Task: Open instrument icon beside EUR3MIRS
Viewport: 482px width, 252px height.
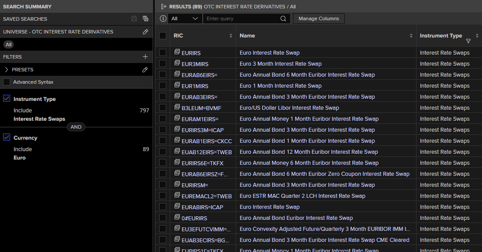Action: coord(177,63)
